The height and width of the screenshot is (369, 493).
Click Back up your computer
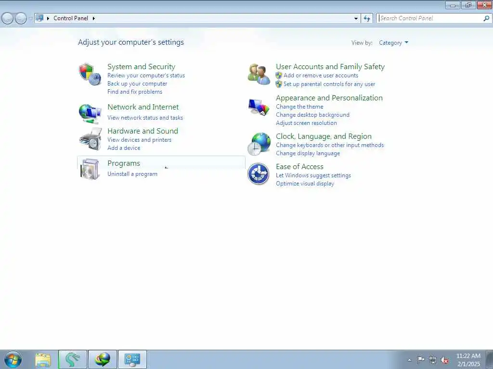[137, 84]
